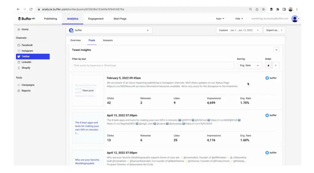Image resolution: width=314 pixels, height=173 pixels.
Task: Click marketing-accounts@buffer.com email text
Action: (x=270, y=19)
